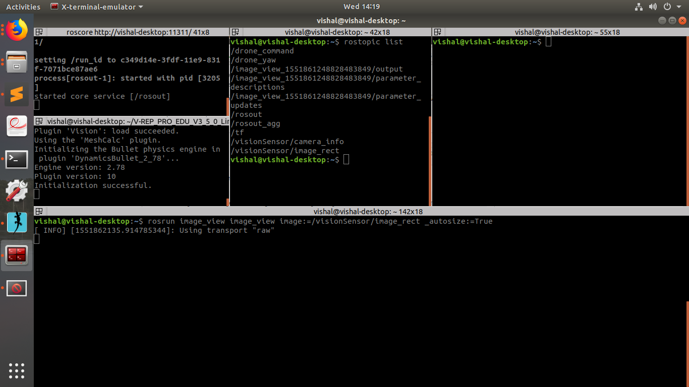Click the power button icon in top bar
The width and height of the screenshot is (689, 387).
tap(667, 7)
